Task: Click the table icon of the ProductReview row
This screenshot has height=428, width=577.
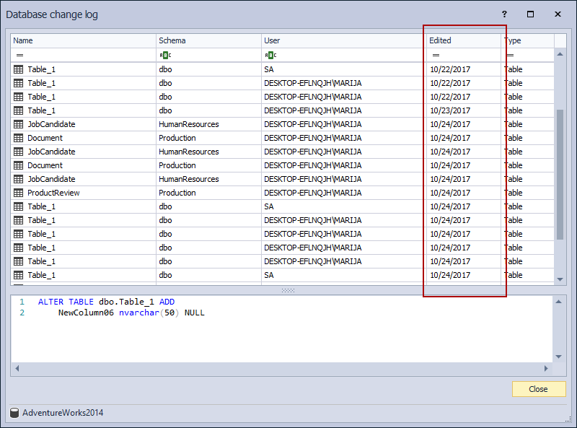Action: [x=19, y=193]
